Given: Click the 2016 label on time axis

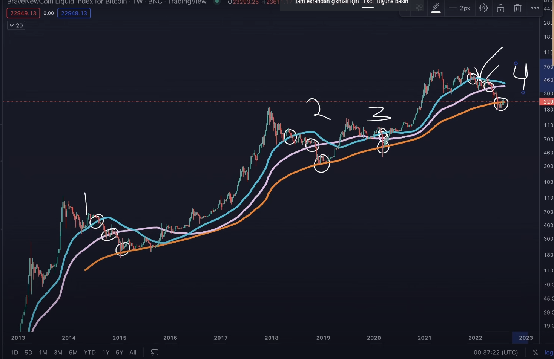Looking at the screenshot, I should [170, 338].
